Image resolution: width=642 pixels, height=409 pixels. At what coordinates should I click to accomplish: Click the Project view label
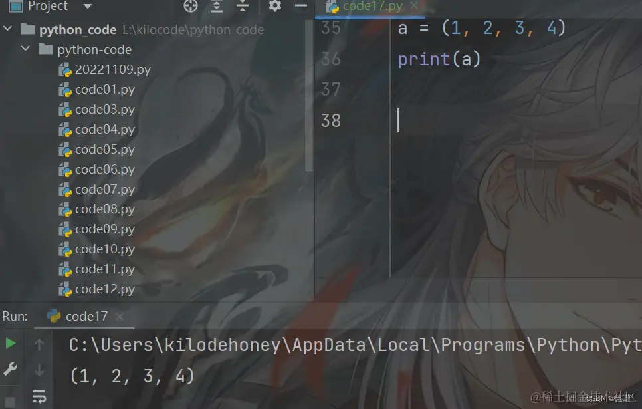pos(48,6)
